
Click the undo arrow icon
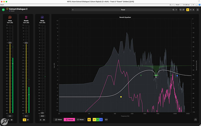[x=181, y=10]
